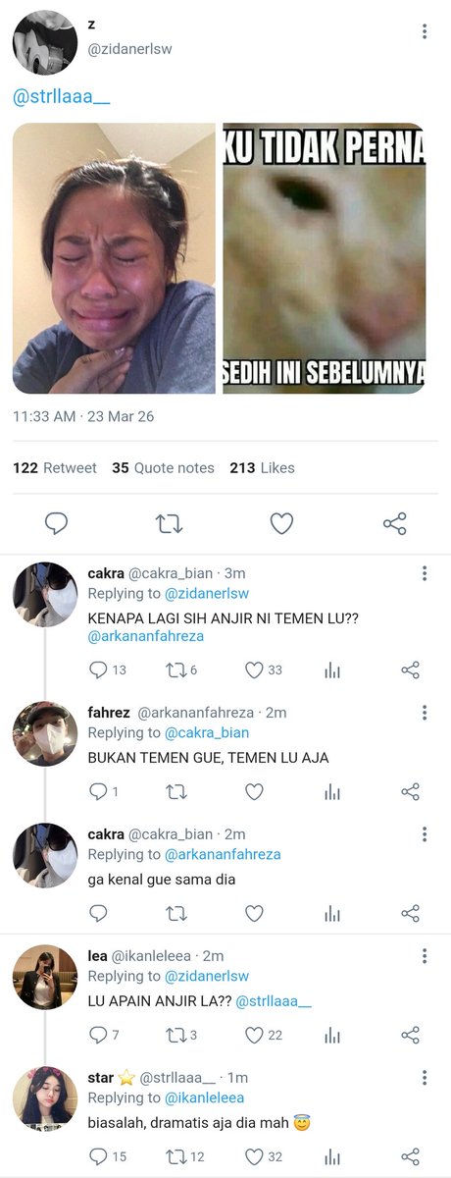Screen dimensions: 451x1178
Task: Reply to cakra's comment with 13 replies
Action: (97, 670)
